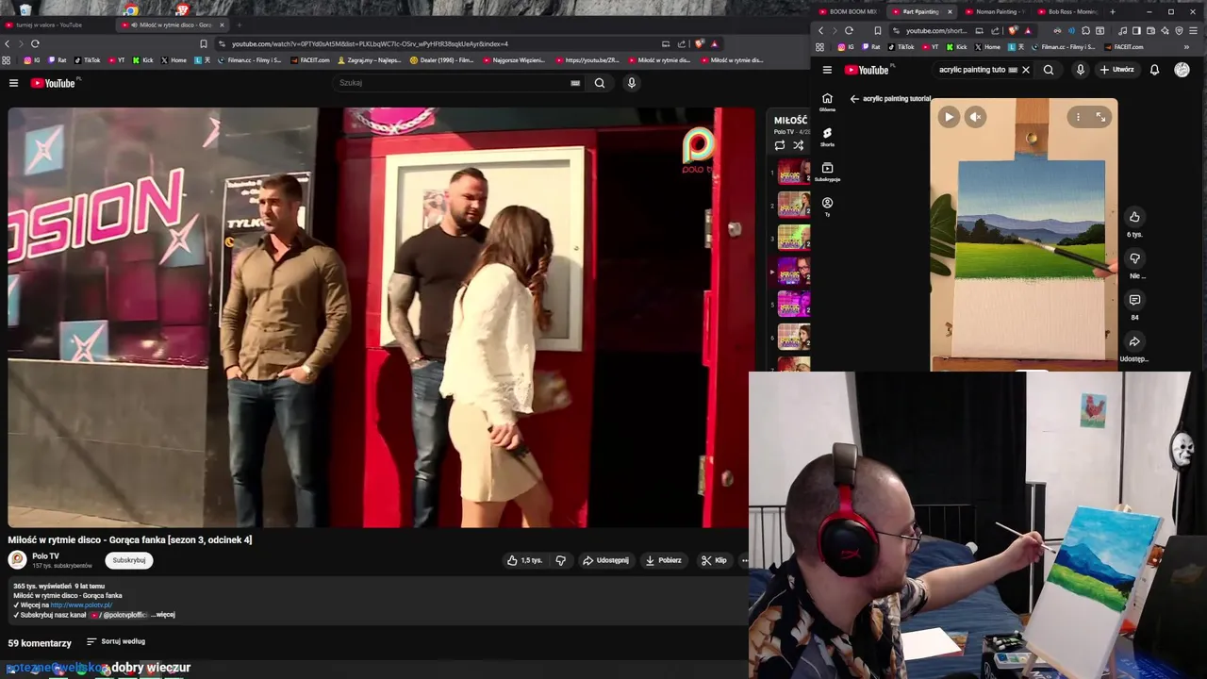The height and width of the screenshot is (679, 1207).
Task: Toggle playlist shuffle button
Action: point(799,145)
